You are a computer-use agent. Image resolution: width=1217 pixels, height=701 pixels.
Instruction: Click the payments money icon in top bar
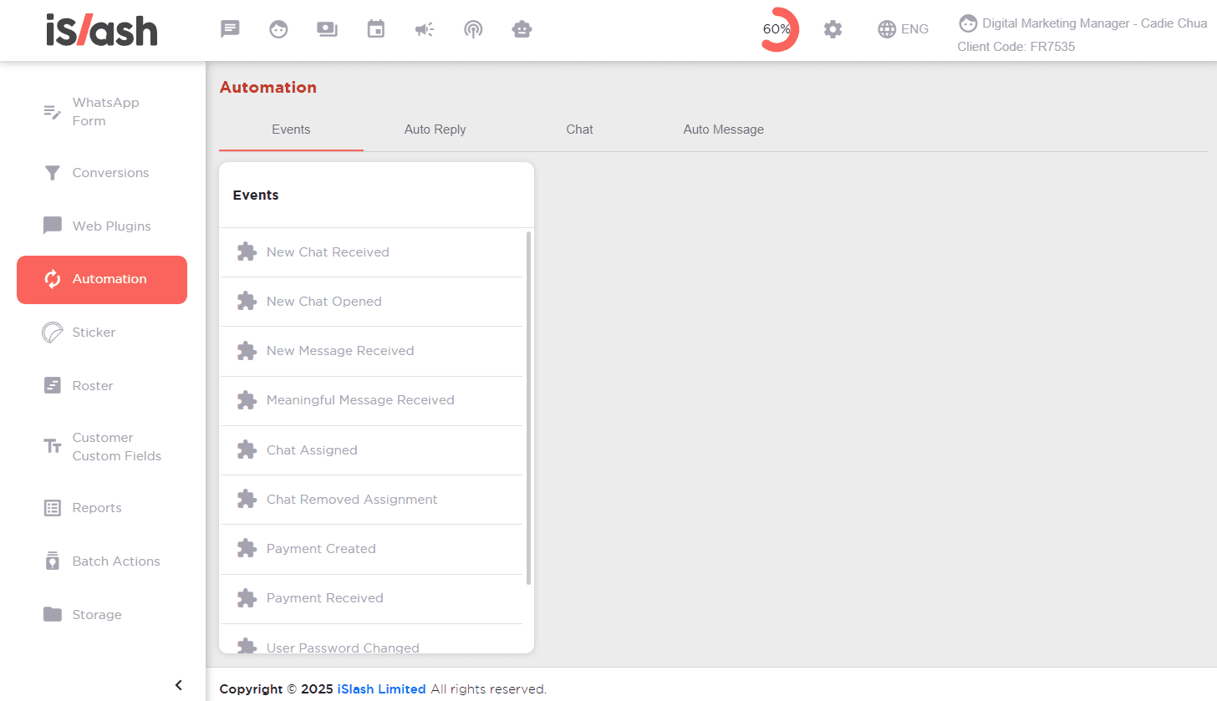pyautogui.click(x=327, y=29)
